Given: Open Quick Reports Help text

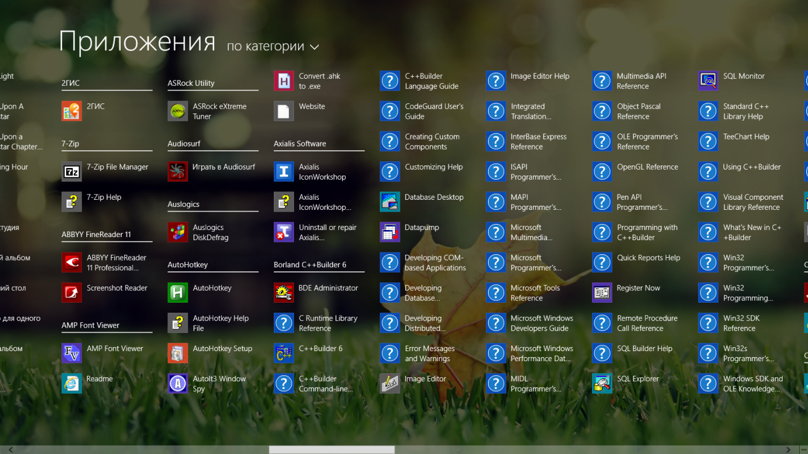Looking at the screenshot, I should point(649,258).
